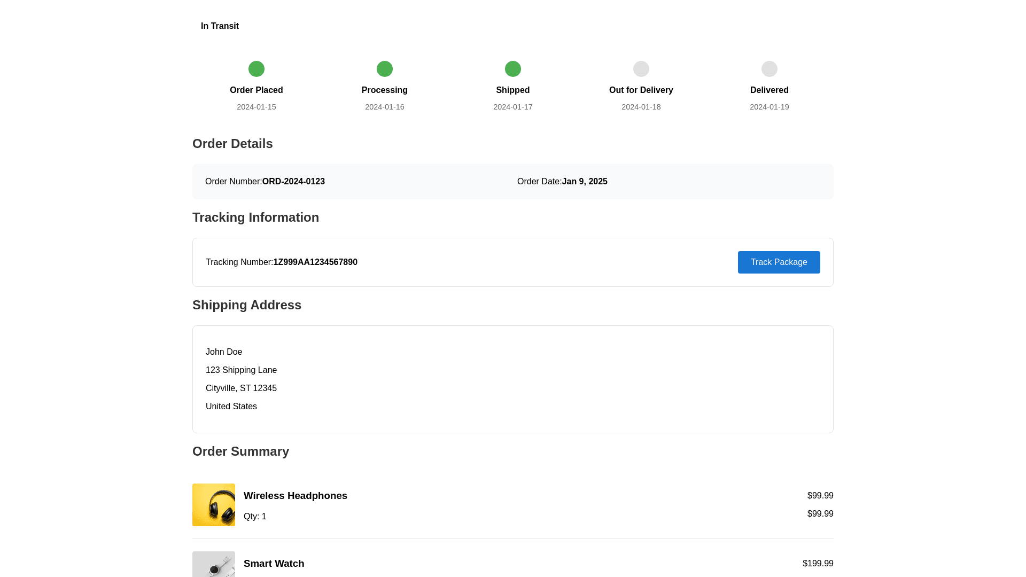Viewport: 1026px width, 577px height.
Task: Click the 123 Shipping Lane address line
Action: coord(241,370)
